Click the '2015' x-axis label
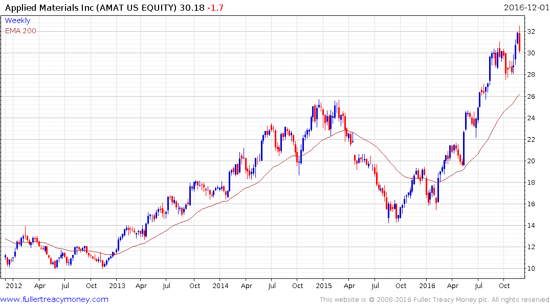Screen dimensions: 550x307 (x=324, y=286)
